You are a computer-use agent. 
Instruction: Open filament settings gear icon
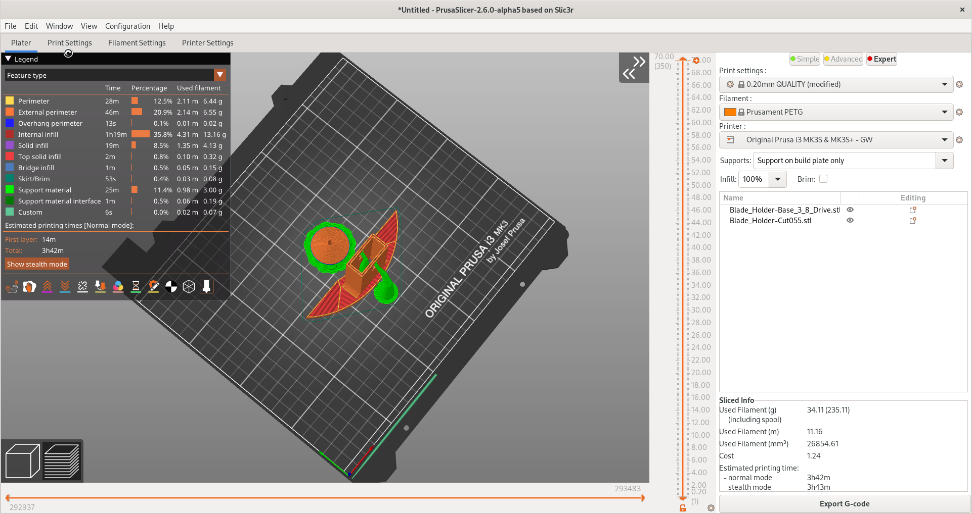tap(959, 112)
